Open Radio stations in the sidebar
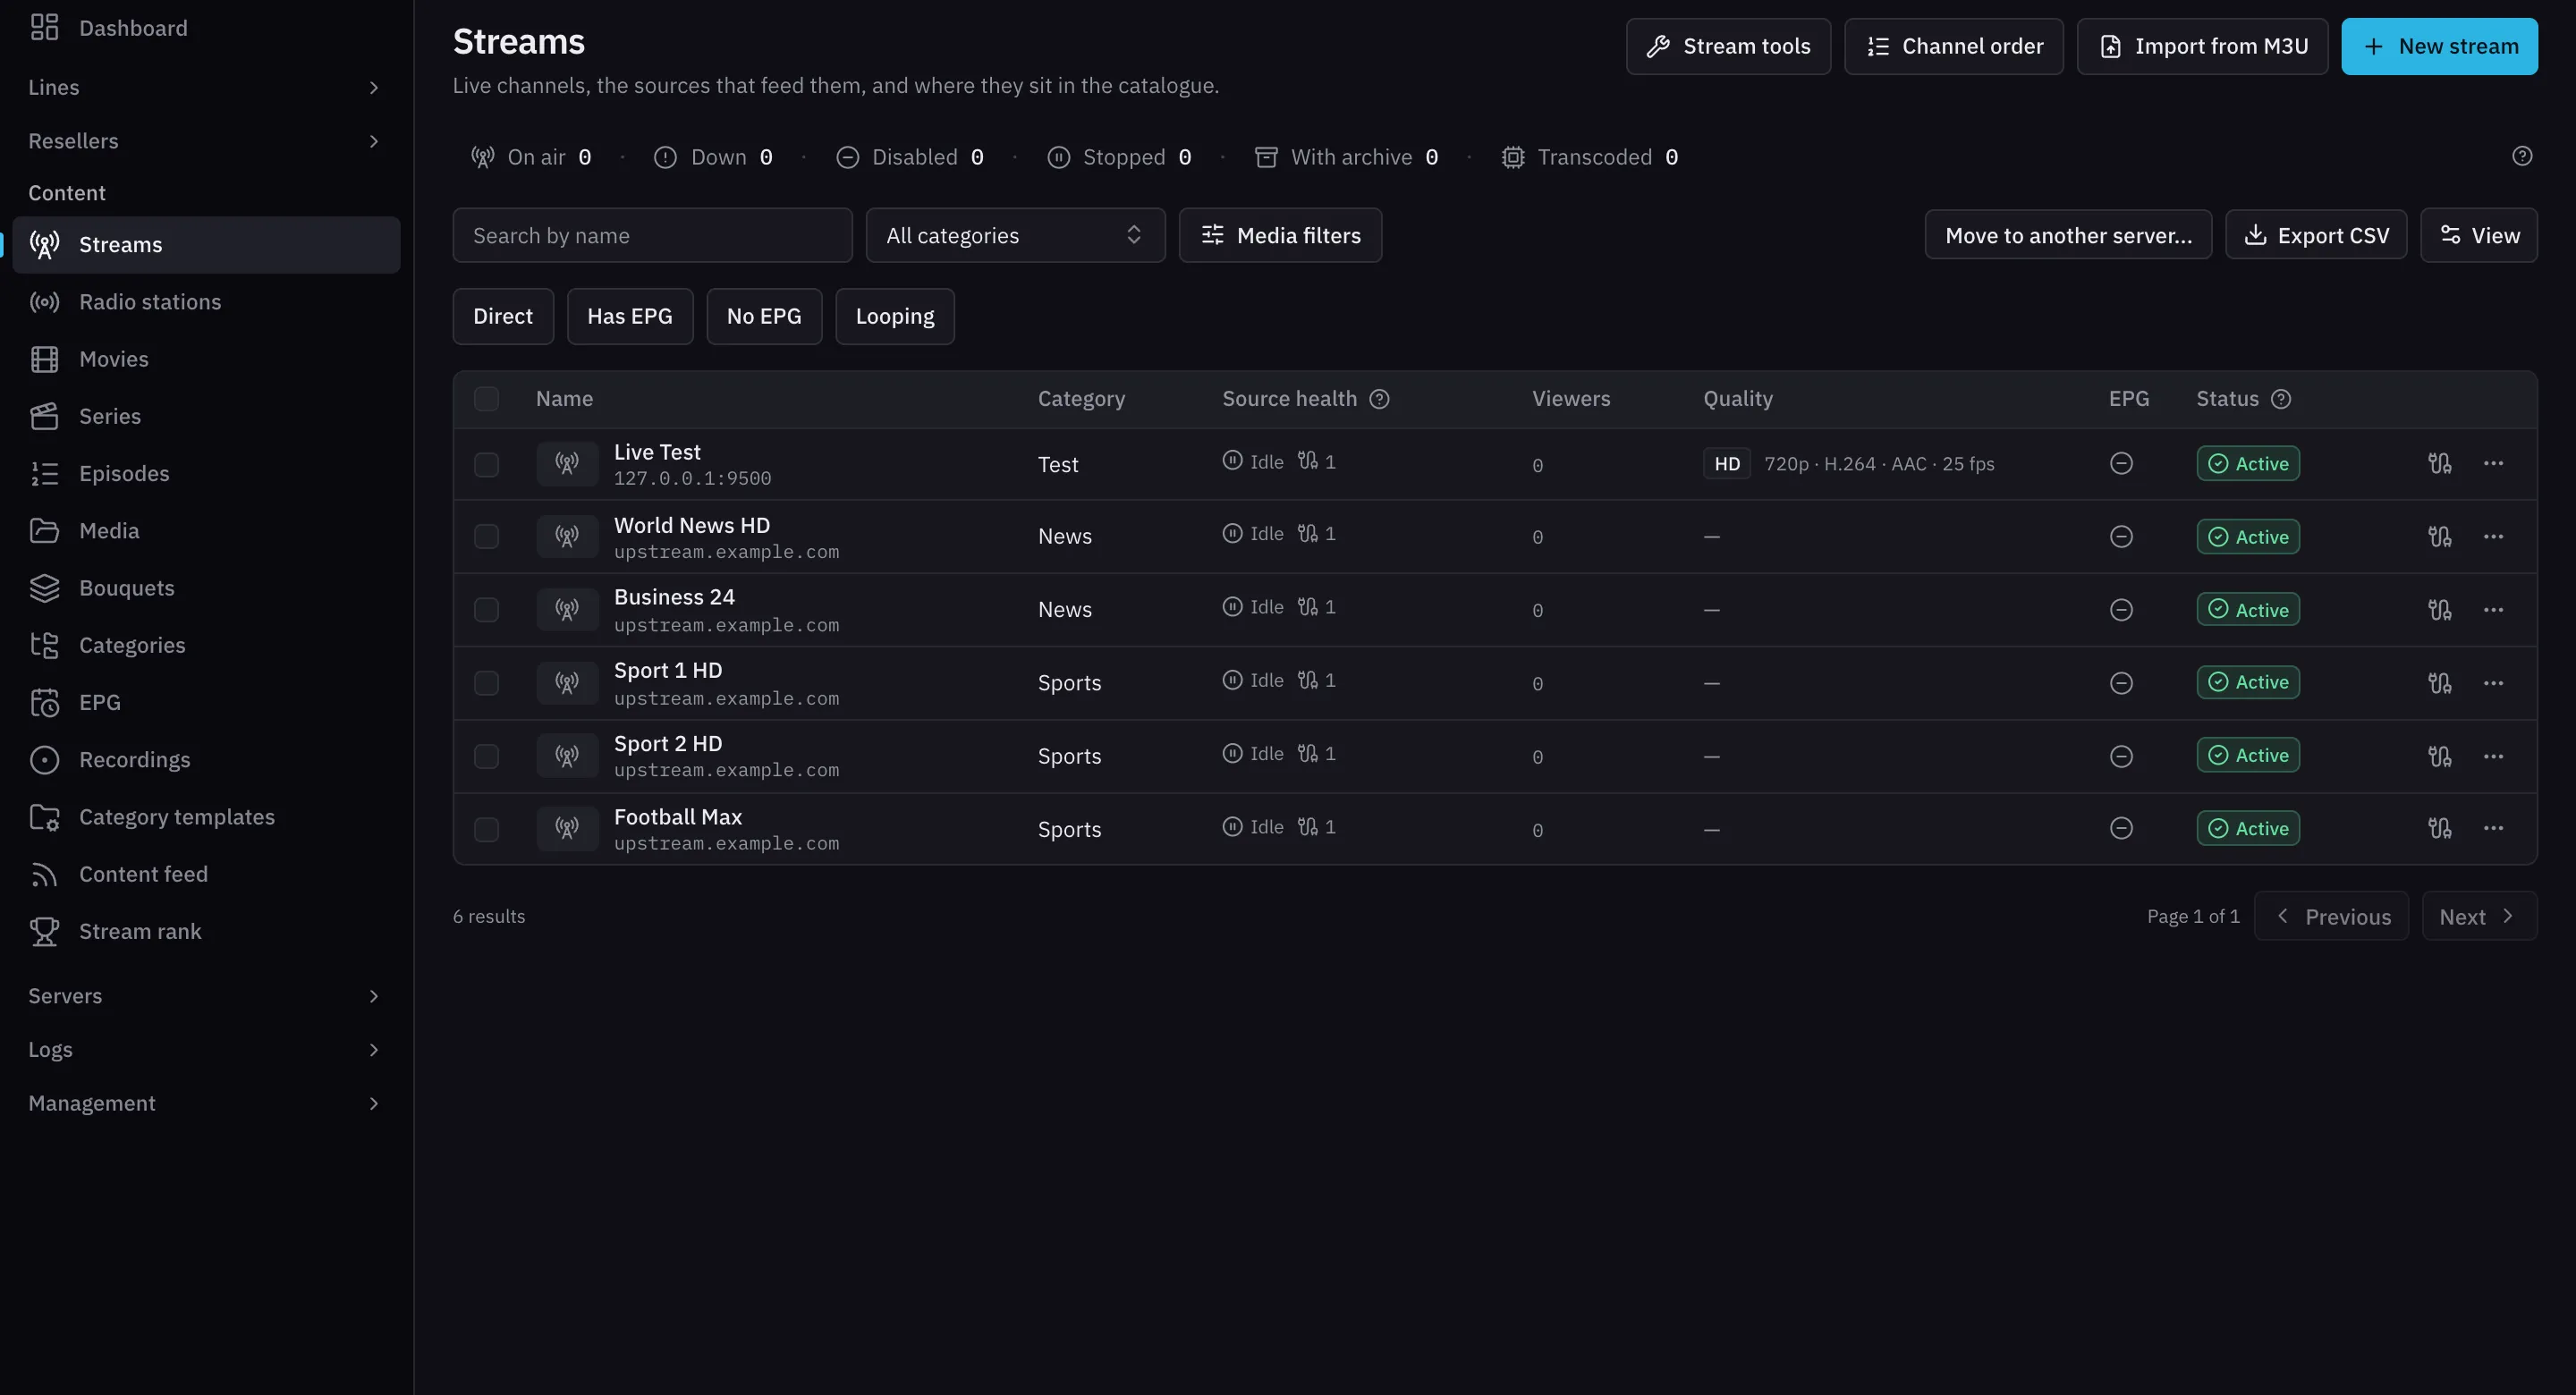Viewport: 2576px width, 1395px height. click(x=206, y=302)
